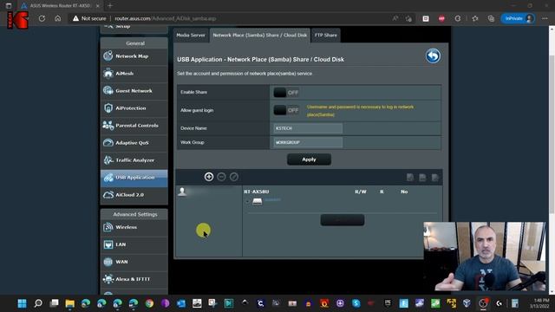Click the R/W permission column header
This screenshot has width=555, height=312.
point(361,192)
